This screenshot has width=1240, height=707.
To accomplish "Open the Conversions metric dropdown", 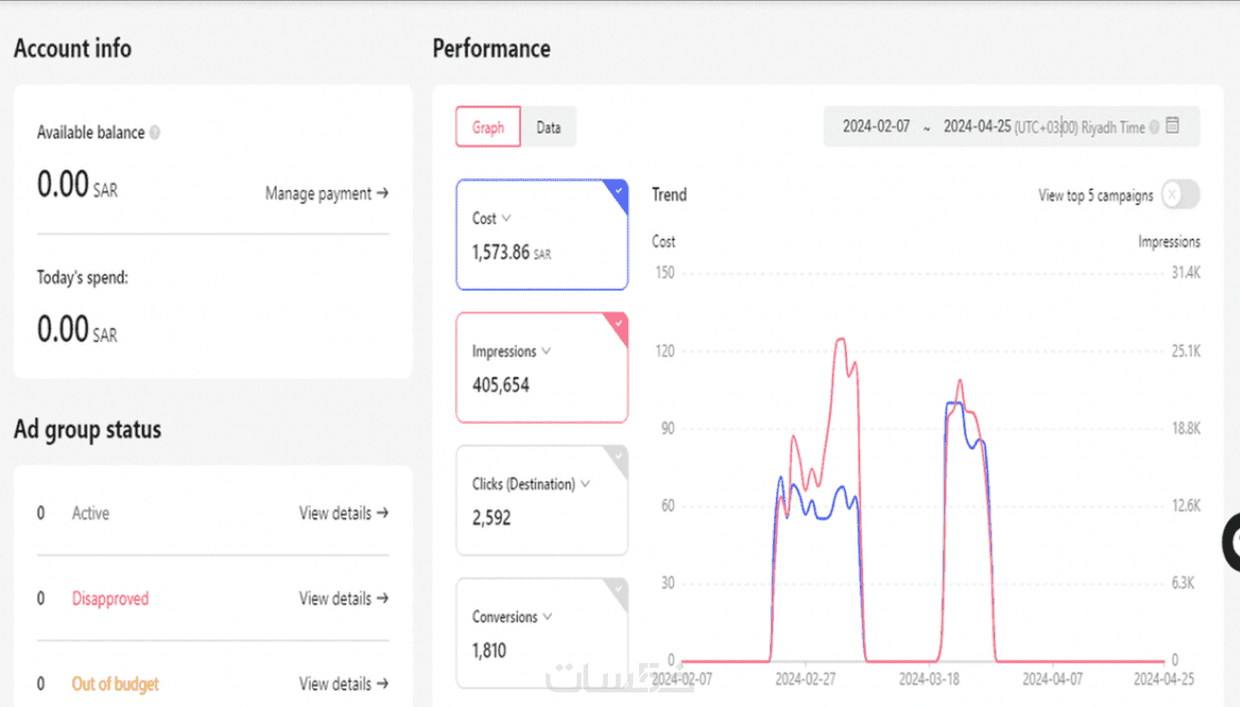I will pos(548,617).
